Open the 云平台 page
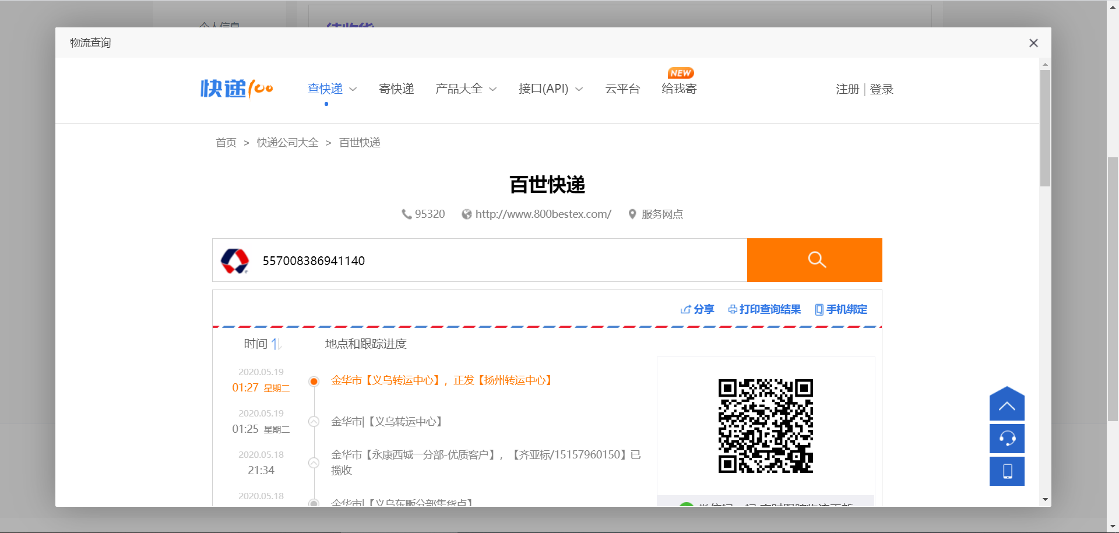Viewport: 1119px width, 533px height. tap(622, 89)
